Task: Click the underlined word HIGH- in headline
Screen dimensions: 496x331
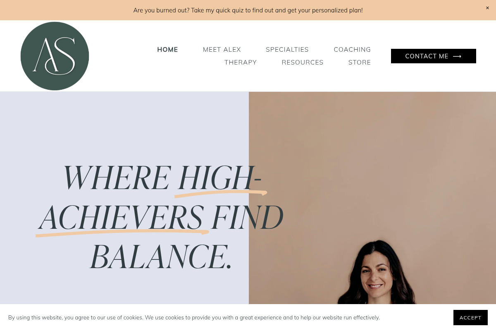Action: click(220, 178)
